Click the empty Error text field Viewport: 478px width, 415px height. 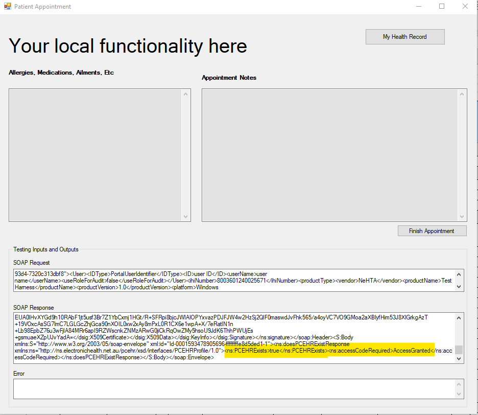[233, 388]
